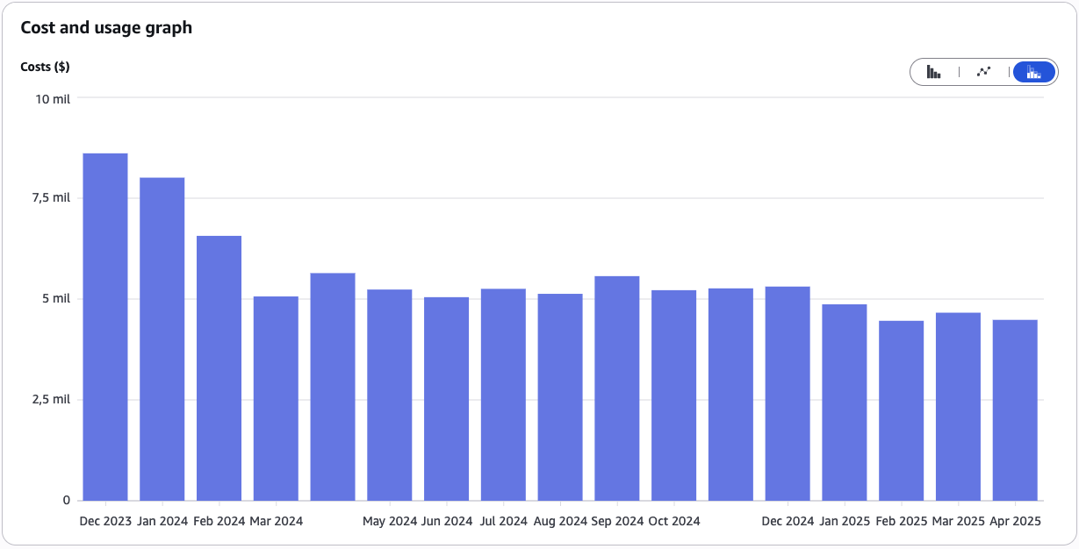Select the Aug 2024 bar
Image resolution: width=1079 pixels, height=549 pixels.
tap(560, 397)
